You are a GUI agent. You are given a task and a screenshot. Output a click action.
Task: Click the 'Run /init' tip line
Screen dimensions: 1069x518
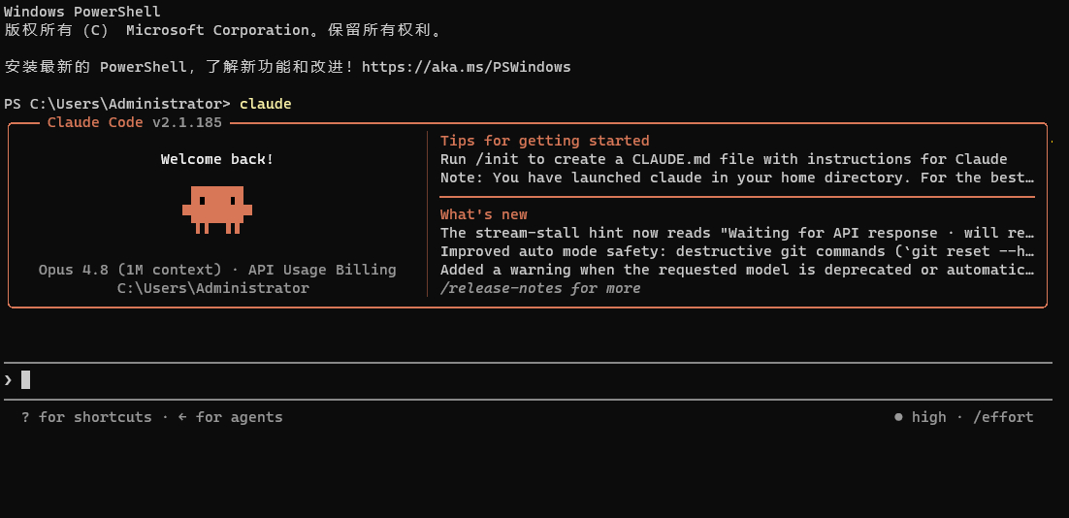click(724, 159)
